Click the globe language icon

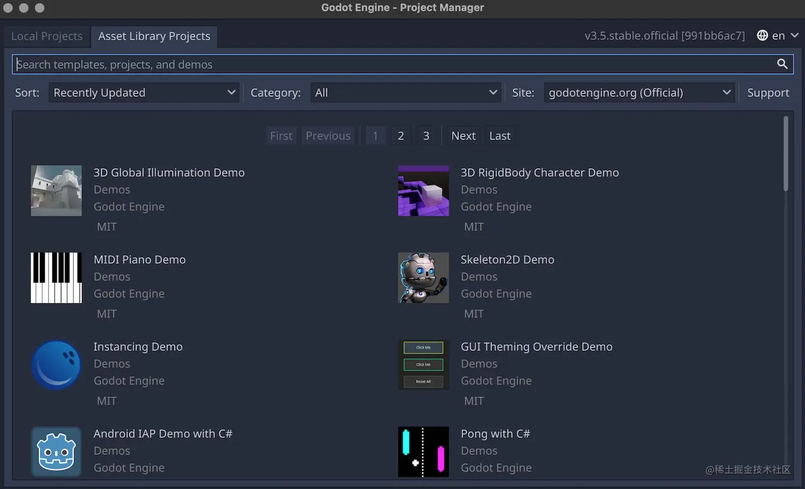coord(762,35)
